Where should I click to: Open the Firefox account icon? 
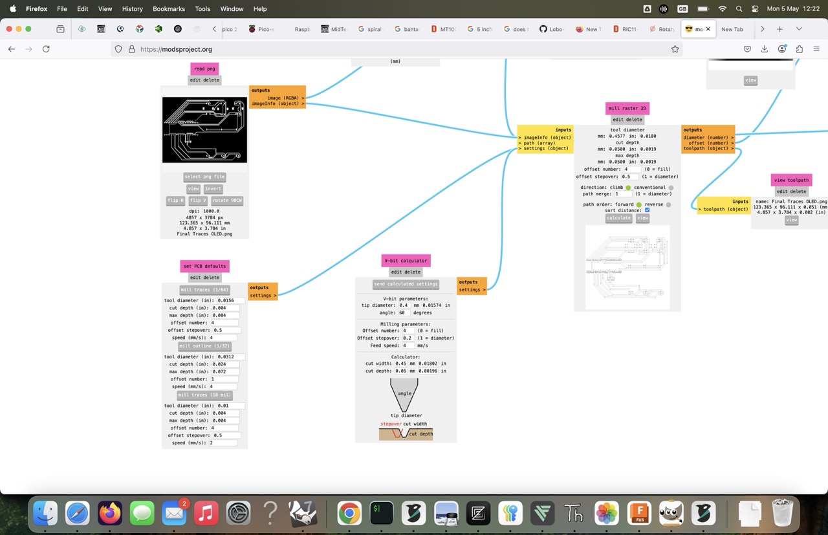(x=782, y=49)
